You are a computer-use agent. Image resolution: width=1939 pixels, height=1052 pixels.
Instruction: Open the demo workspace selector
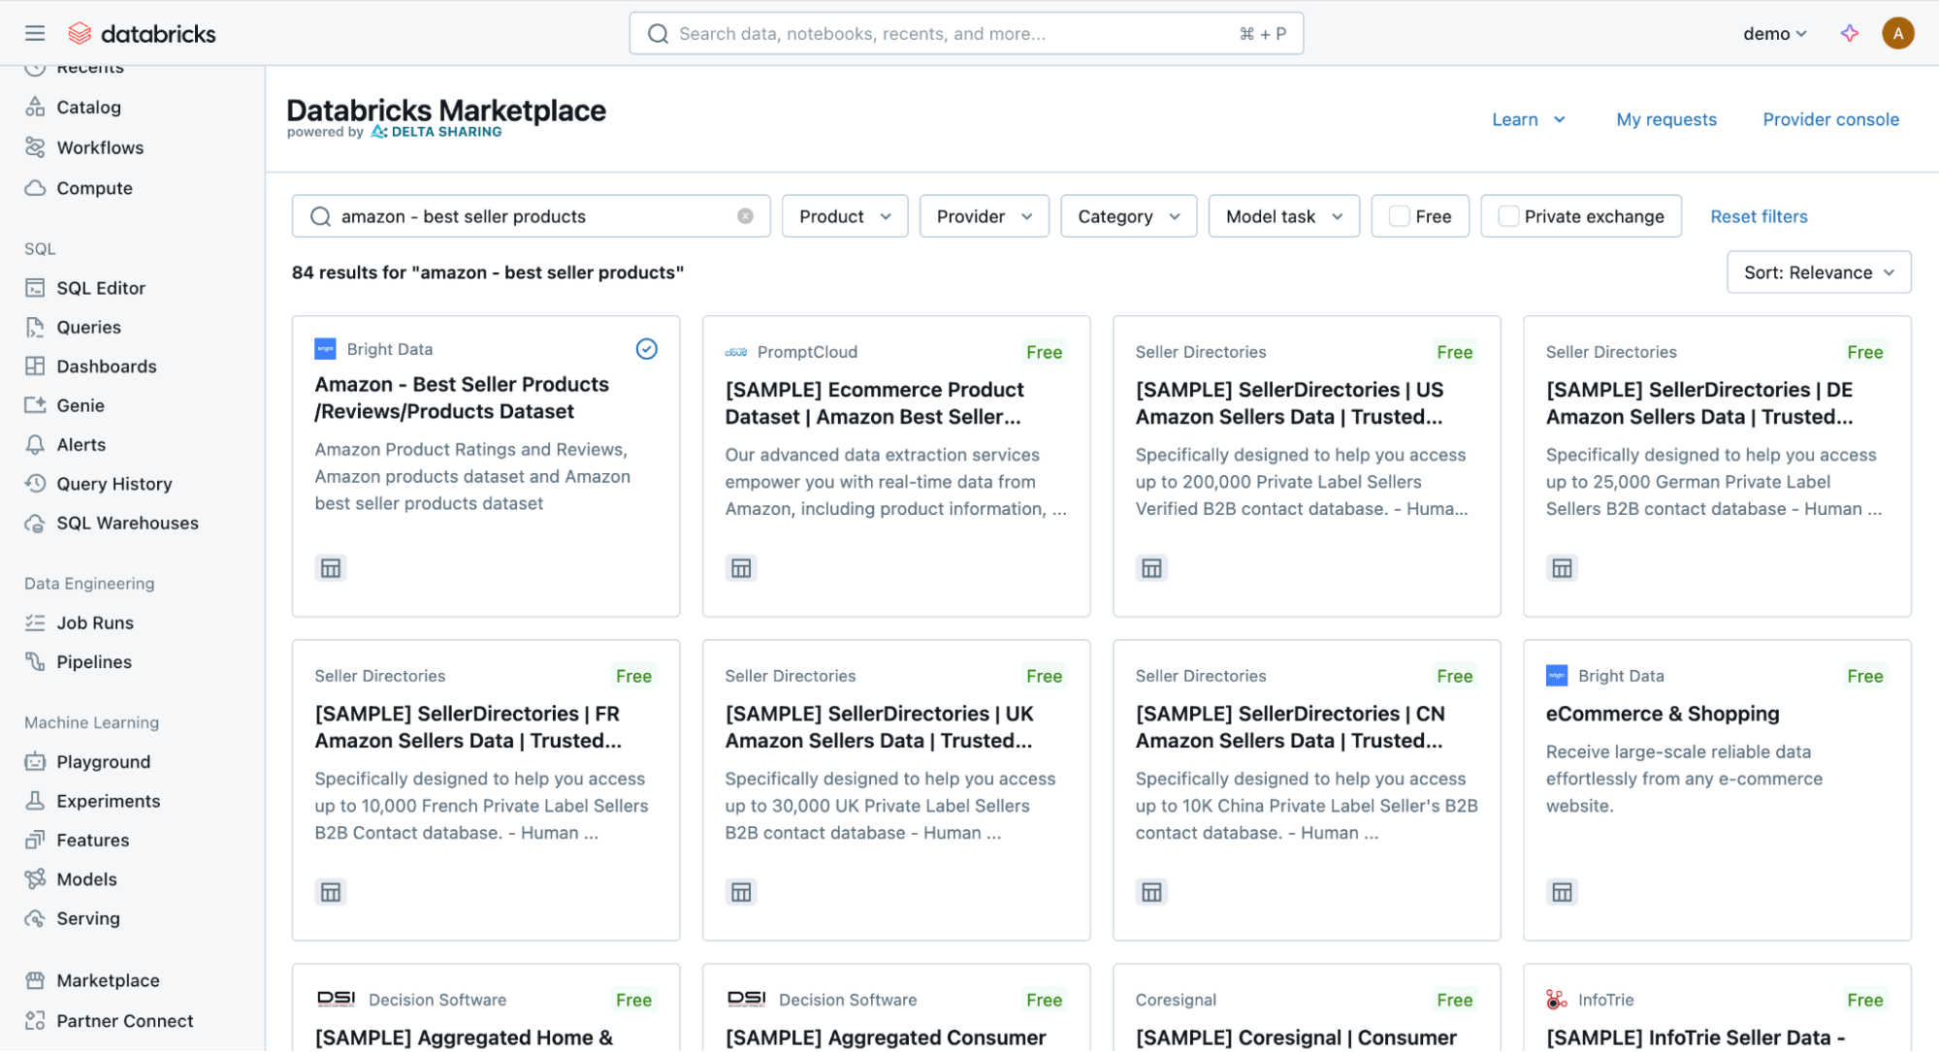point(1774,32)
